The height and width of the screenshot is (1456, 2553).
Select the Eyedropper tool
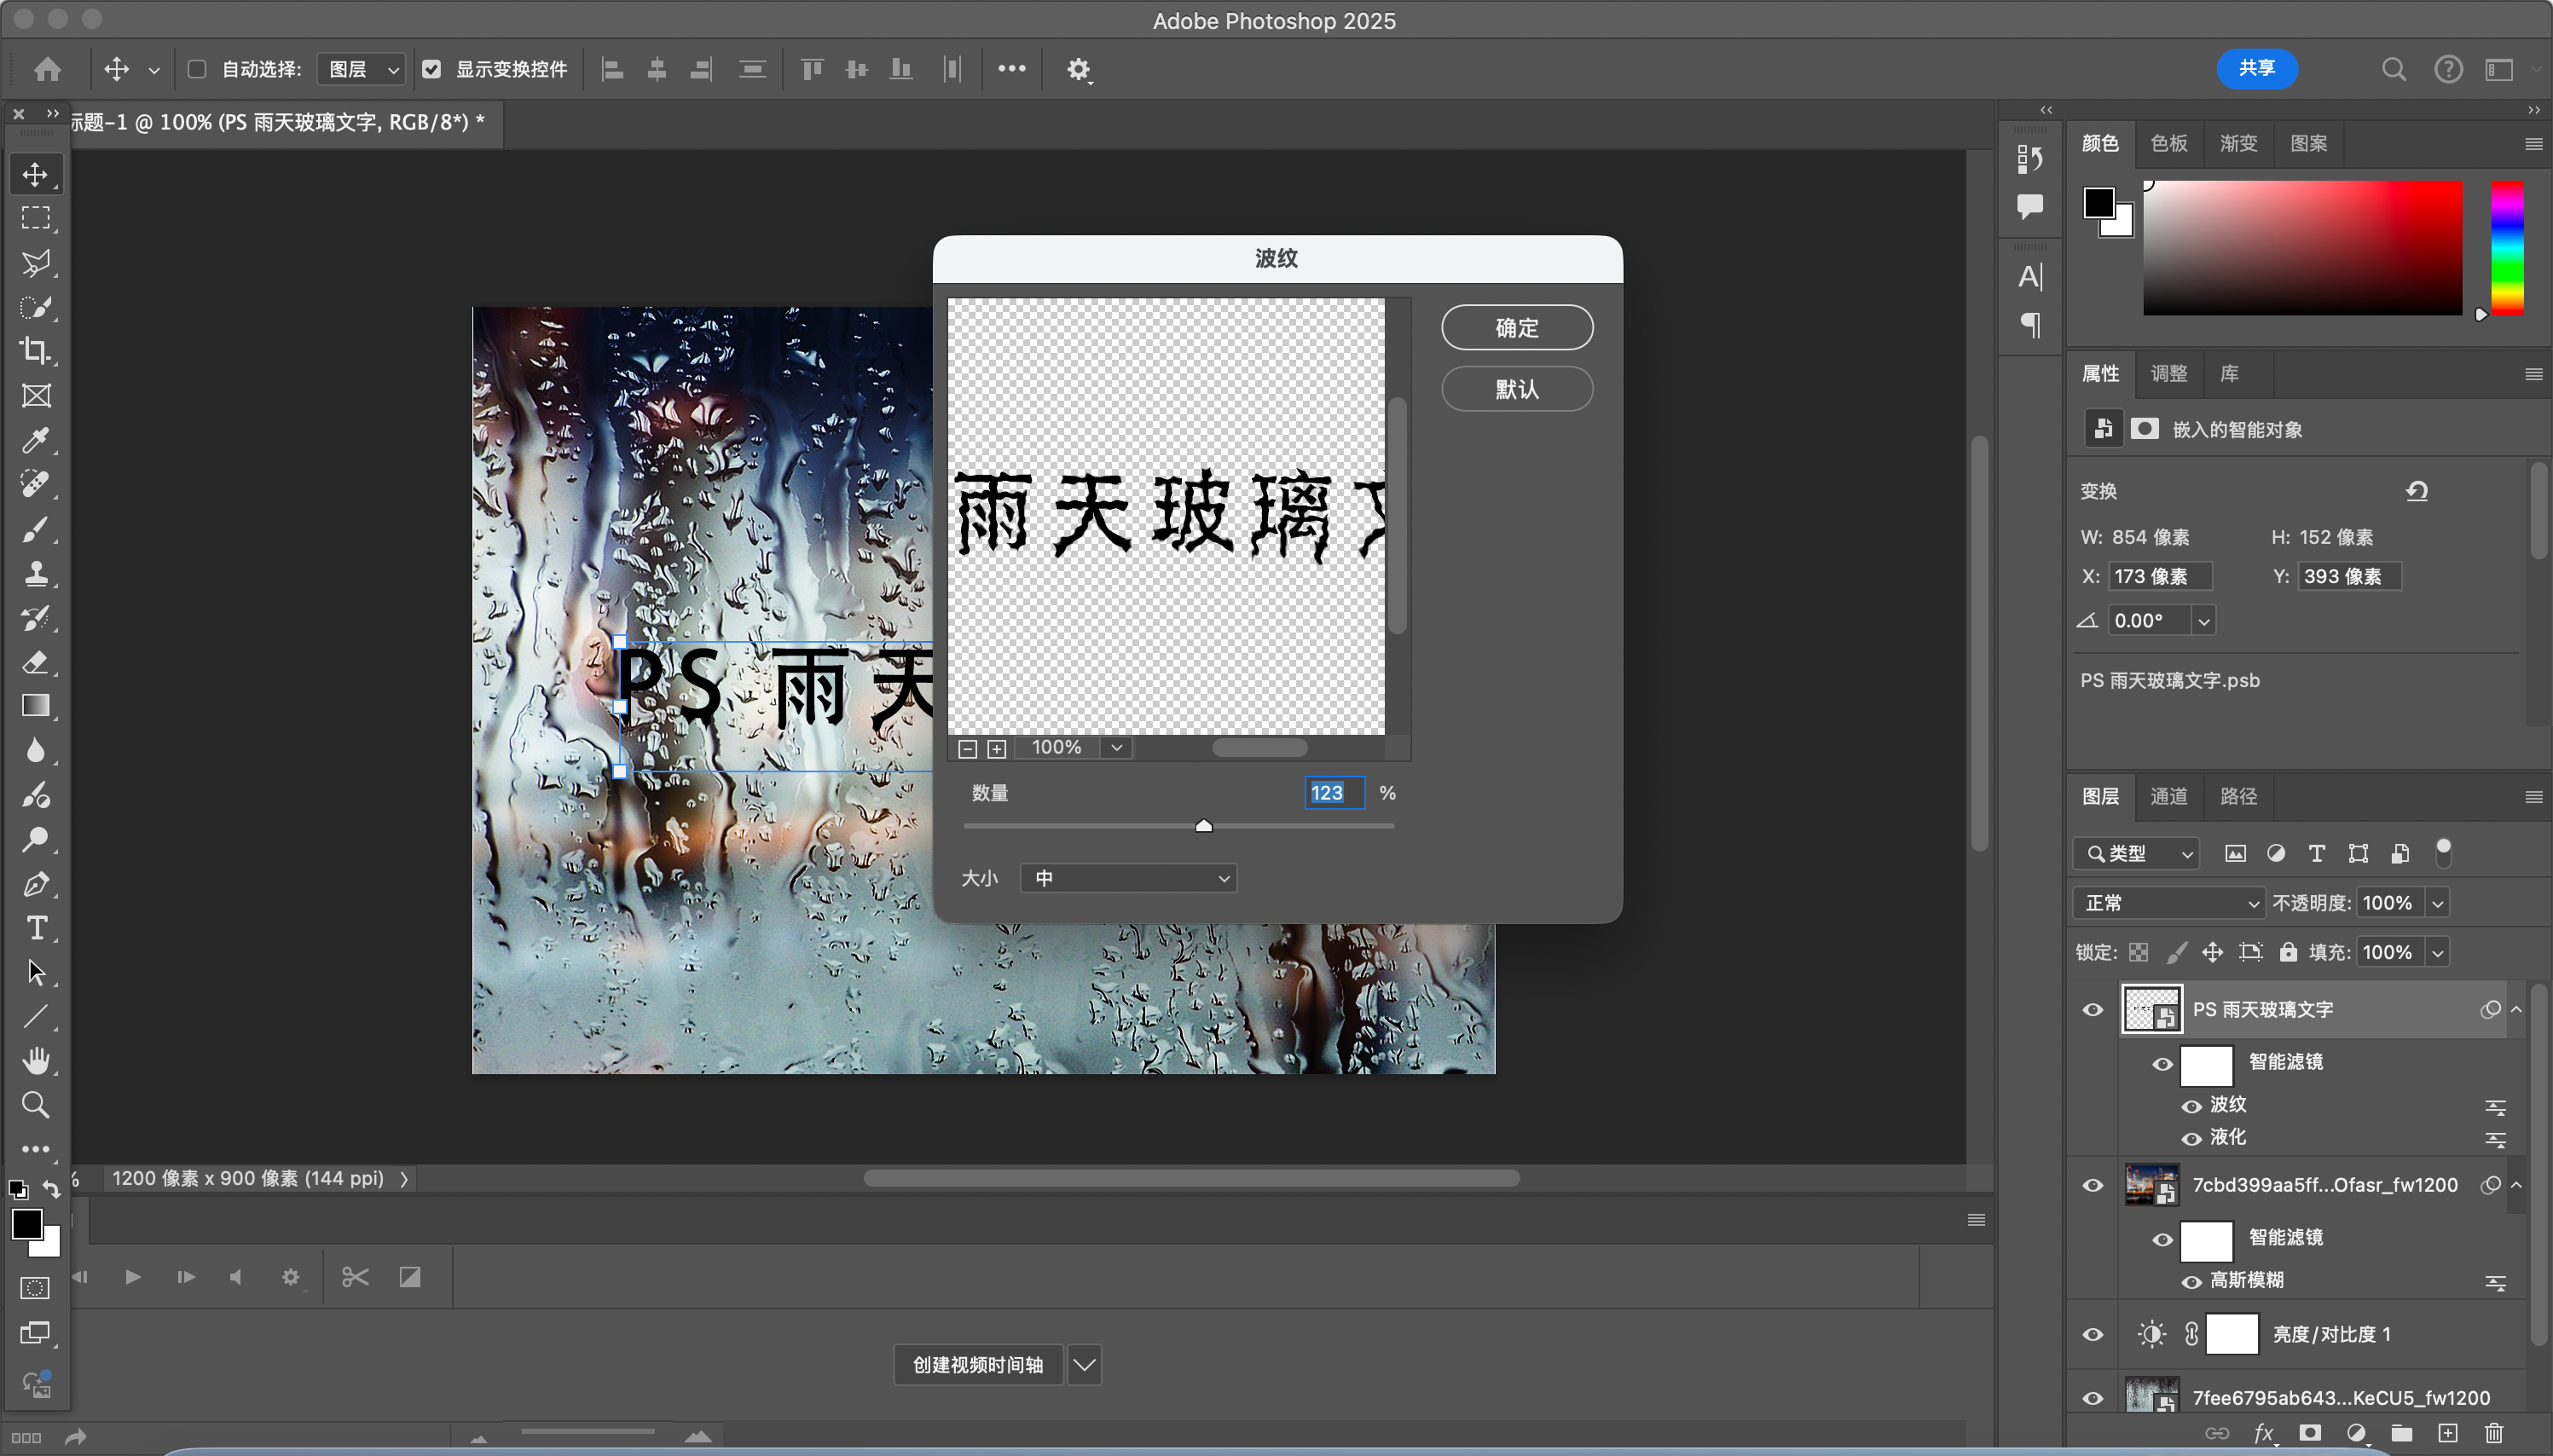(35, 440)
